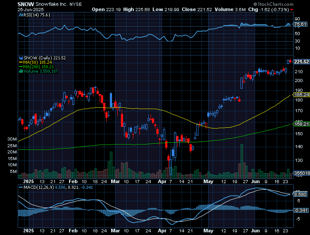Viewport: 310px width, 235px height.
Task: Click the Volume 3,550,187 legend entry
Action: [41, 71]
